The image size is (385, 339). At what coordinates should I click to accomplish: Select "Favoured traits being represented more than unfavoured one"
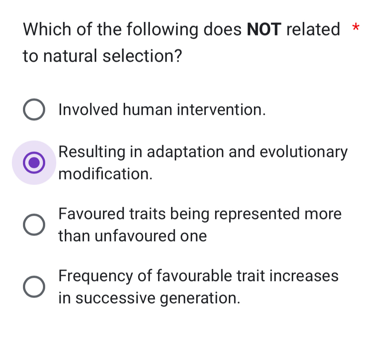coord(34,225)
